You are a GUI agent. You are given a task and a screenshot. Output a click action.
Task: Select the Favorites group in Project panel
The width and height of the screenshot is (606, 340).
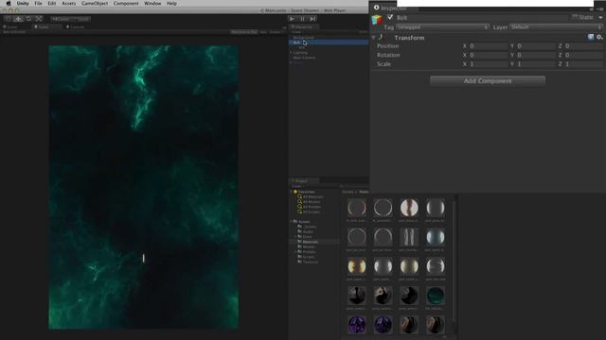[306, 192]
